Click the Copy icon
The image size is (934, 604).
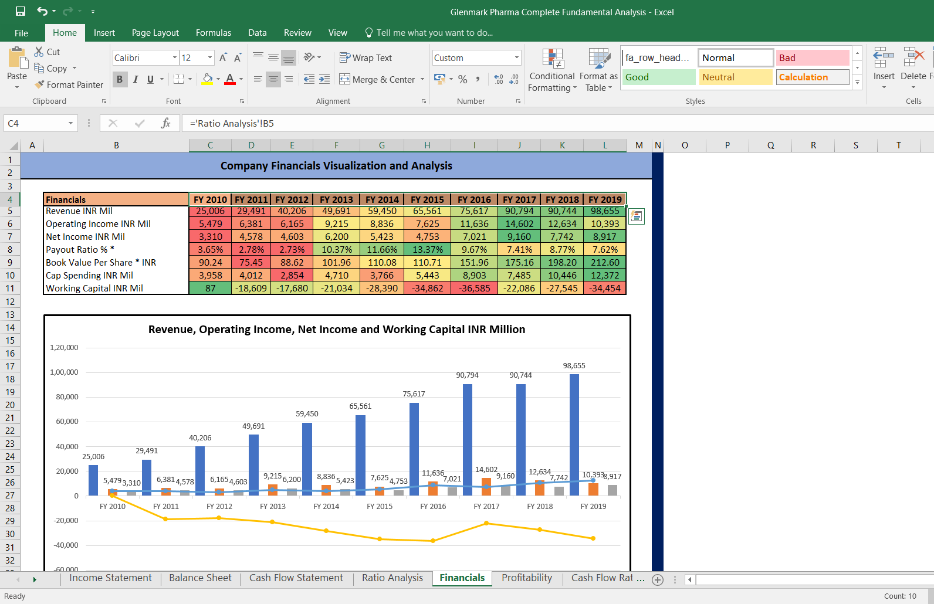[x=39, y=68]
